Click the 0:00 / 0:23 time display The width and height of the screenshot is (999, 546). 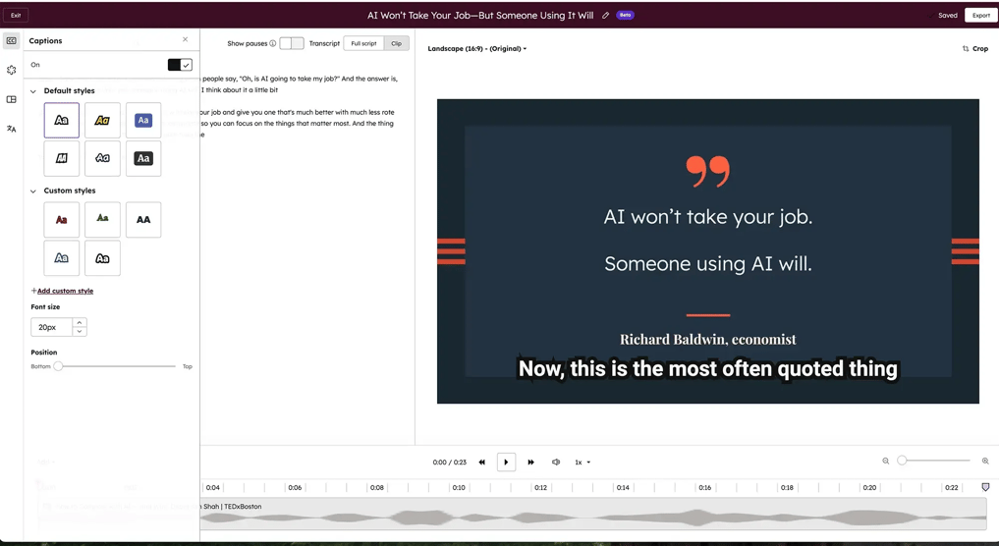pos(449,462)
